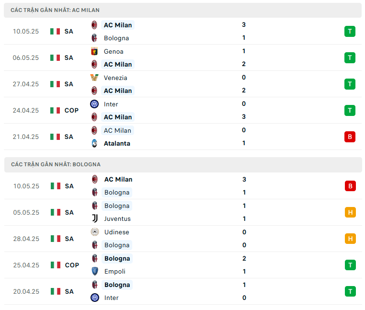This screenshot has width=365, height=310.
Task: Click Italy flag on the 28.04.25 row
Action: coord(55,239)
